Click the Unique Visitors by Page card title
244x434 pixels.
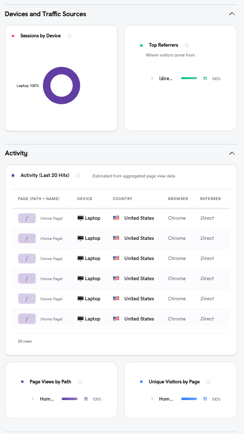[174, 382]
